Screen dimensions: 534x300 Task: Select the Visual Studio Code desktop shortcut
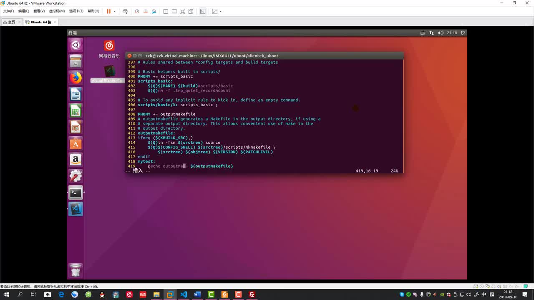[x=109, y=74]
